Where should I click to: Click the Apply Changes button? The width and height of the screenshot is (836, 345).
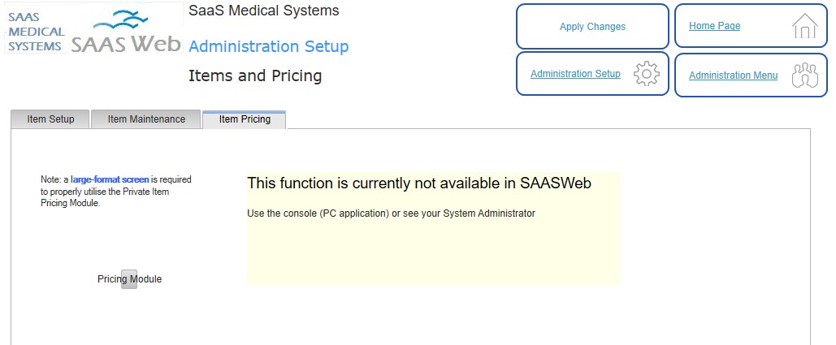click(592, 27)
